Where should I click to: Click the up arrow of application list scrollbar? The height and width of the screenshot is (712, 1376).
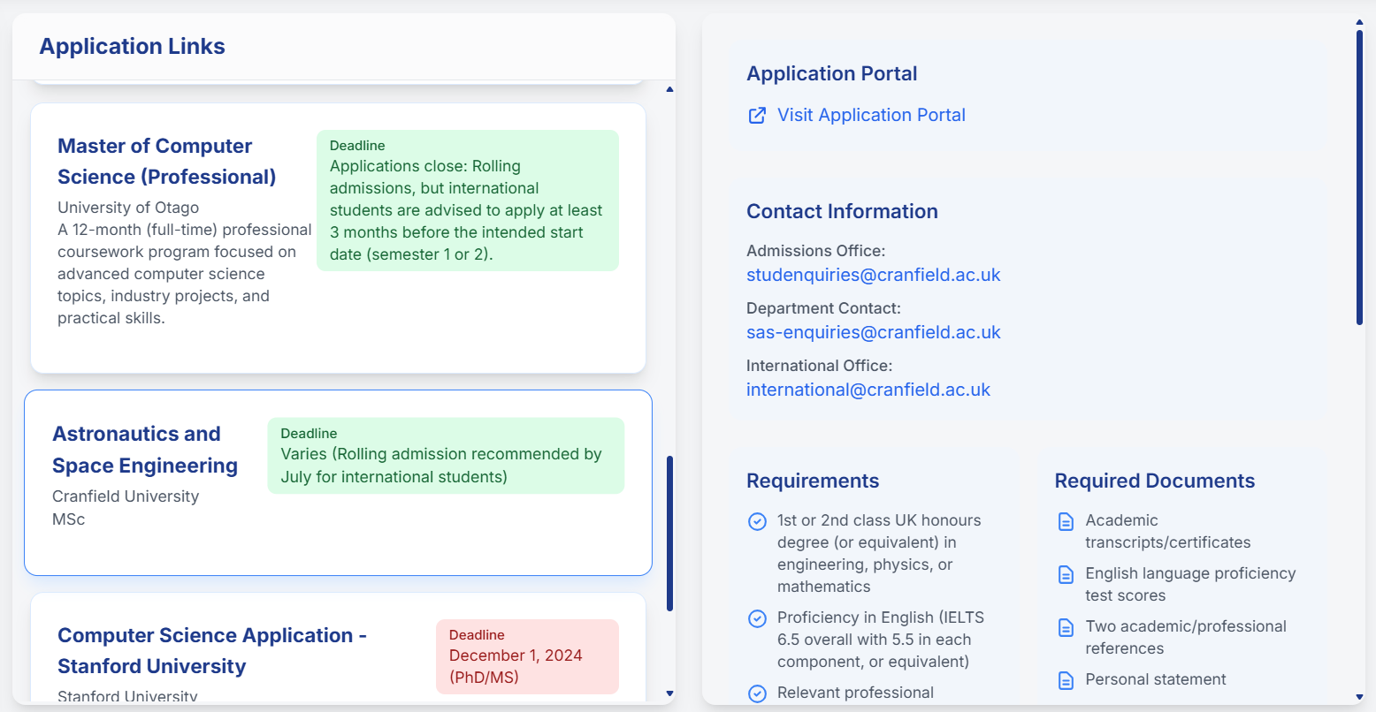(669, 89)
